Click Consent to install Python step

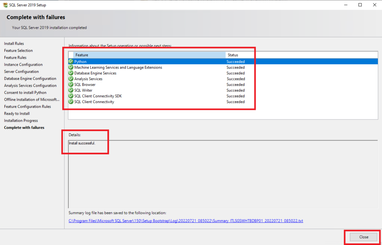(25, 93)
